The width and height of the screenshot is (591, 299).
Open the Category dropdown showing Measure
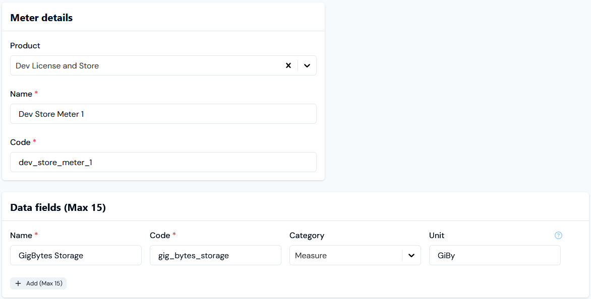tap(346, 255)
